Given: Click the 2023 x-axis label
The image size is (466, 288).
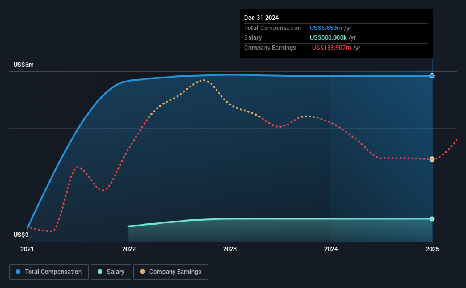Looking at the screenshot, I should pyautogui.click(x=230, y=249).
